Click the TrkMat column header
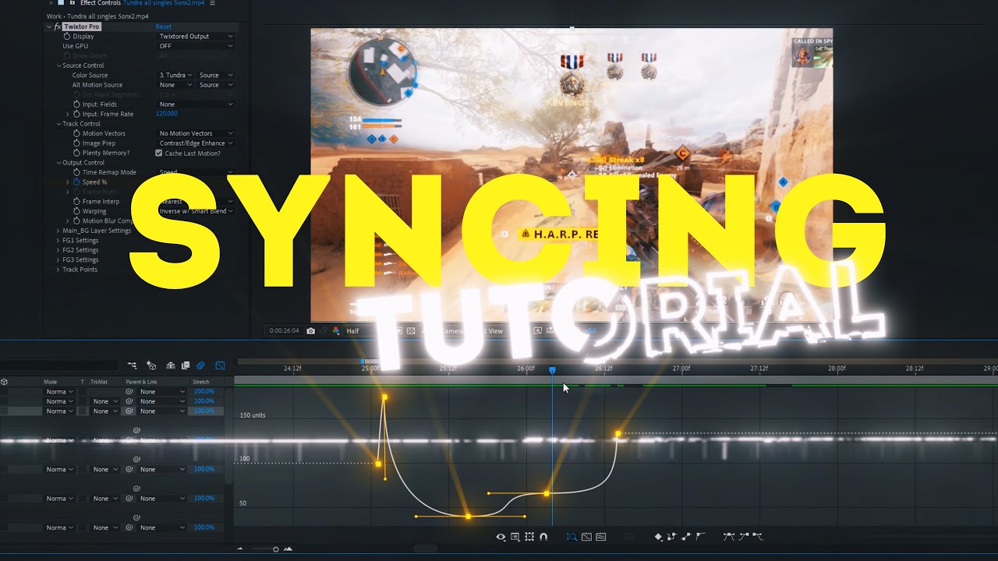Image resolution: width=998 pixels, height=561 pixels. click(x=99, y=382)
